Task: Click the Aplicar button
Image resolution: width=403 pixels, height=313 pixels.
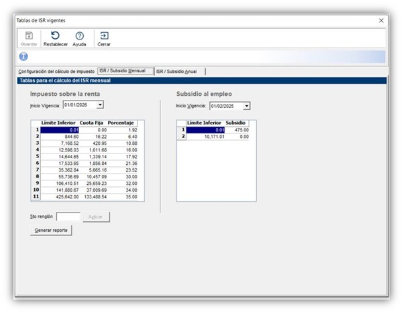Action: [x=97, y=216]
